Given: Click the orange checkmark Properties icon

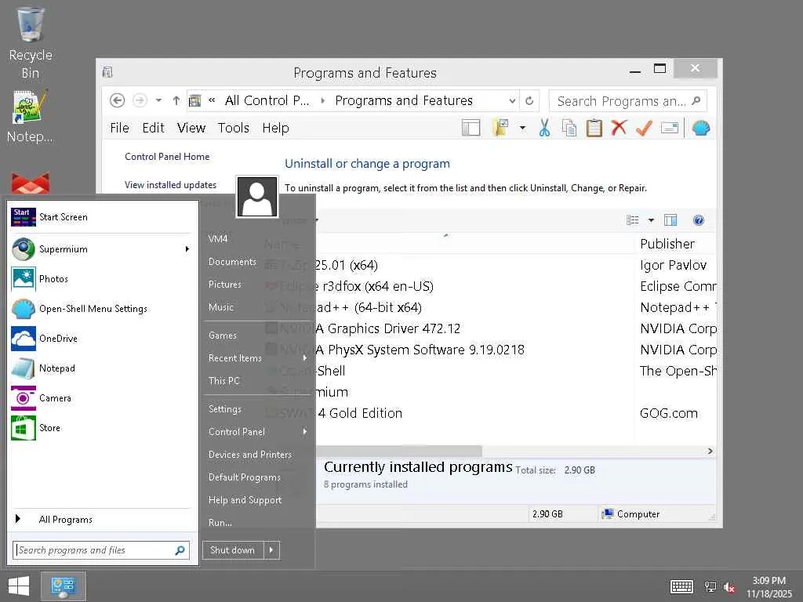Looking at the screenshot, I should [644, 128].
